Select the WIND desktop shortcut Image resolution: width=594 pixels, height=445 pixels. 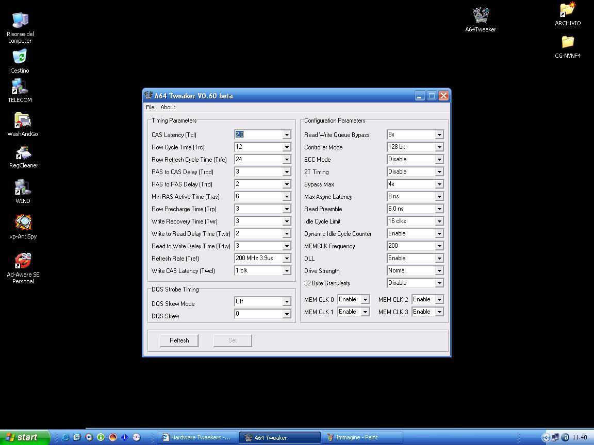click(x=23, y=192)
